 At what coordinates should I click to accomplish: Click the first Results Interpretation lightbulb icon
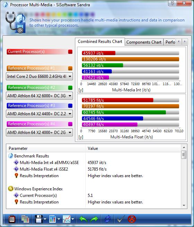pos(16,175)
